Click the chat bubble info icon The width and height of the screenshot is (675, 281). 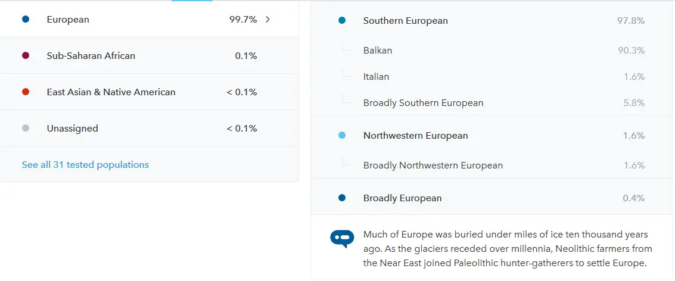[342, 238]
